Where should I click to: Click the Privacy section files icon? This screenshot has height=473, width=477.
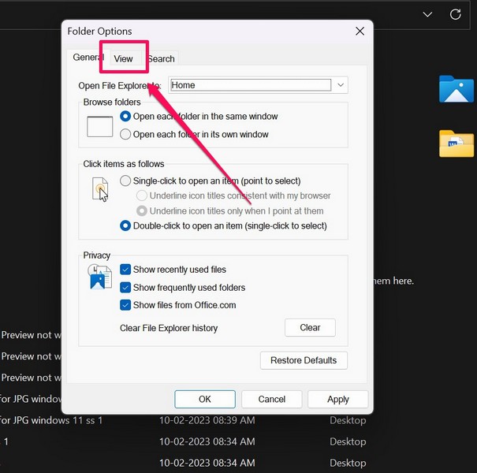(100, 277)
